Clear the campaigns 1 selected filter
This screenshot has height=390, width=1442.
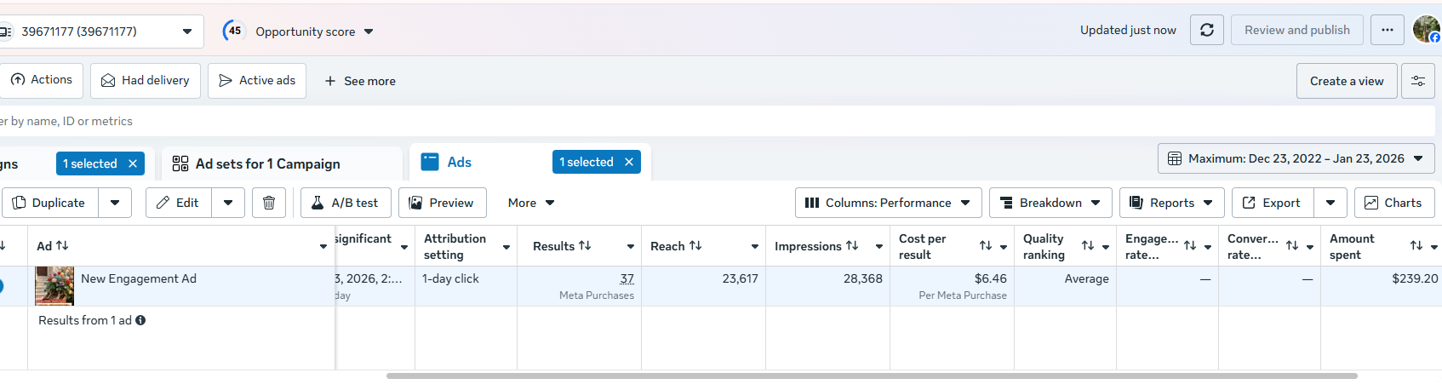(133, 163)
